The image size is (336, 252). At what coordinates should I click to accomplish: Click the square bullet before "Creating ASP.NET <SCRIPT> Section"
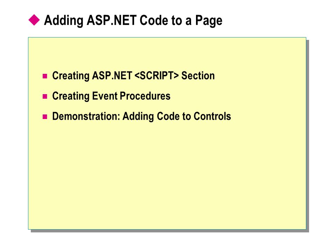(x=45, y=76)
